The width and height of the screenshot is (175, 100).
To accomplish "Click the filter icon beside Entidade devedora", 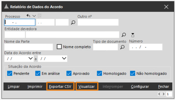I will [x=133, y=35].
